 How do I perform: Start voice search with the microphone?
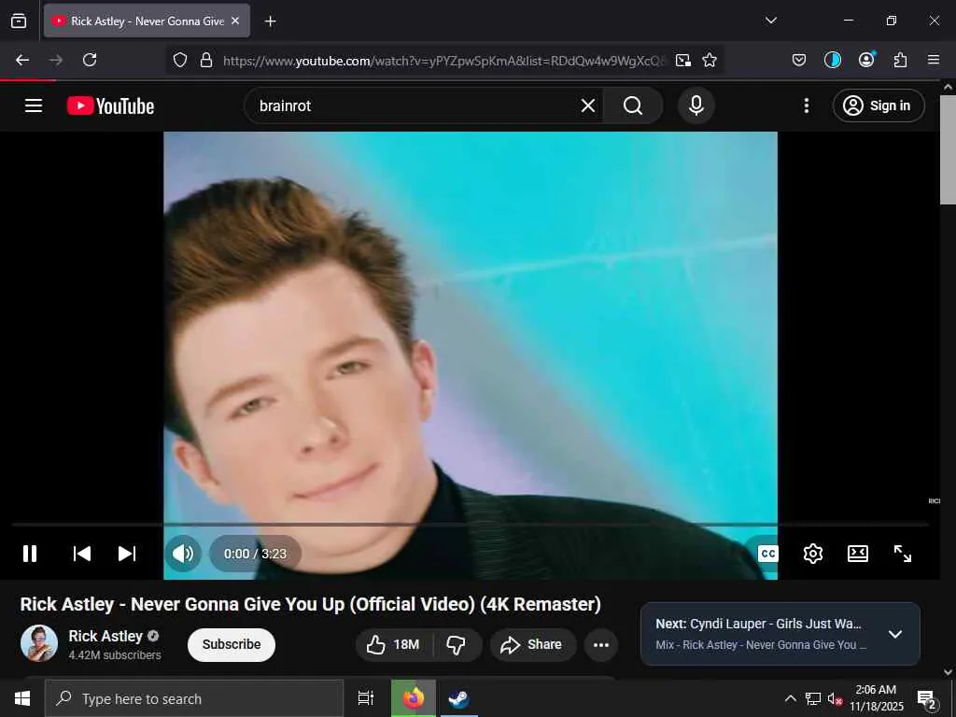696,105
